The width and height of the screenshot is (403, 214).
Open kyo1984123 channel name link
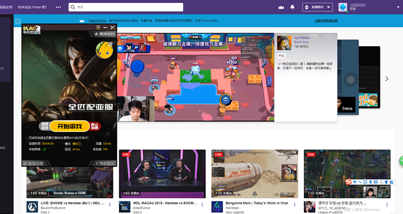(x=302, y=38)
